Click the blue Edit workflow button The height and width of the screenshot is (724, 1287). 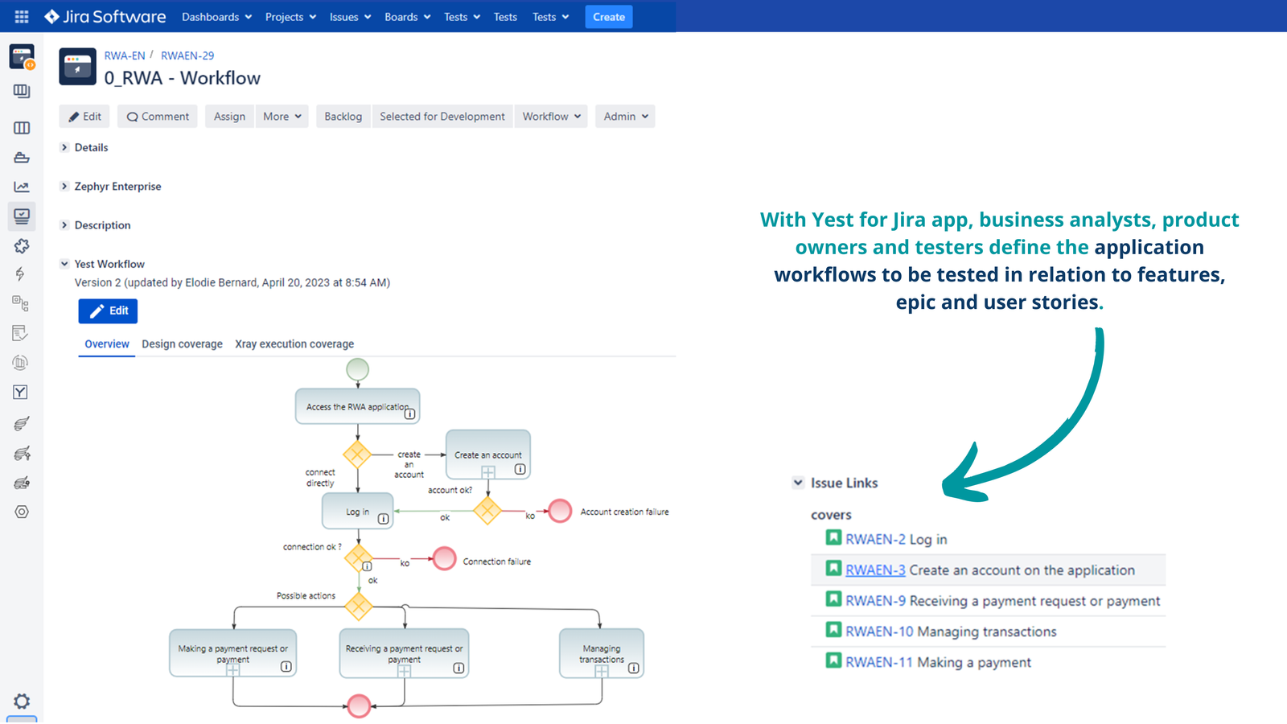108,311
